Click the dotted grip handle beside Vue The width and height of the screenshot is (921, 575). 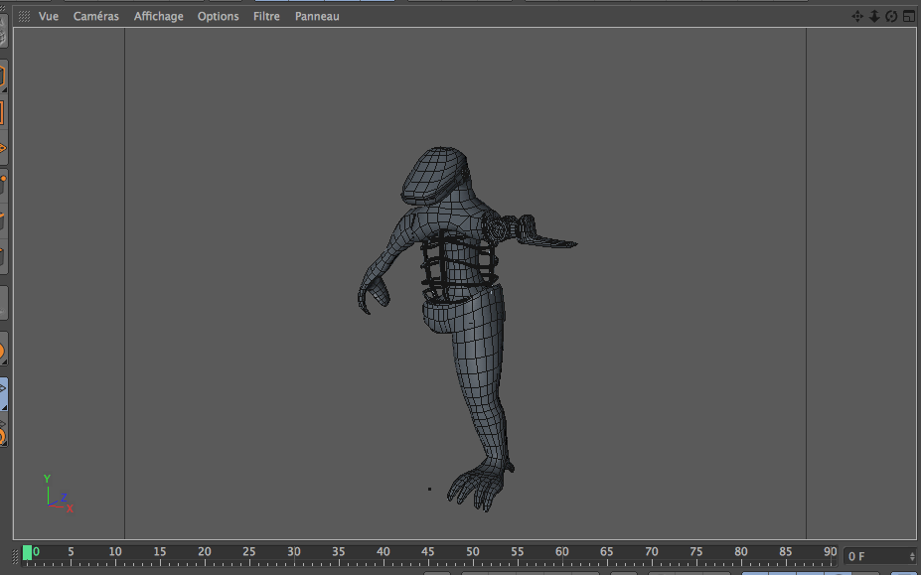pos(24,17)
